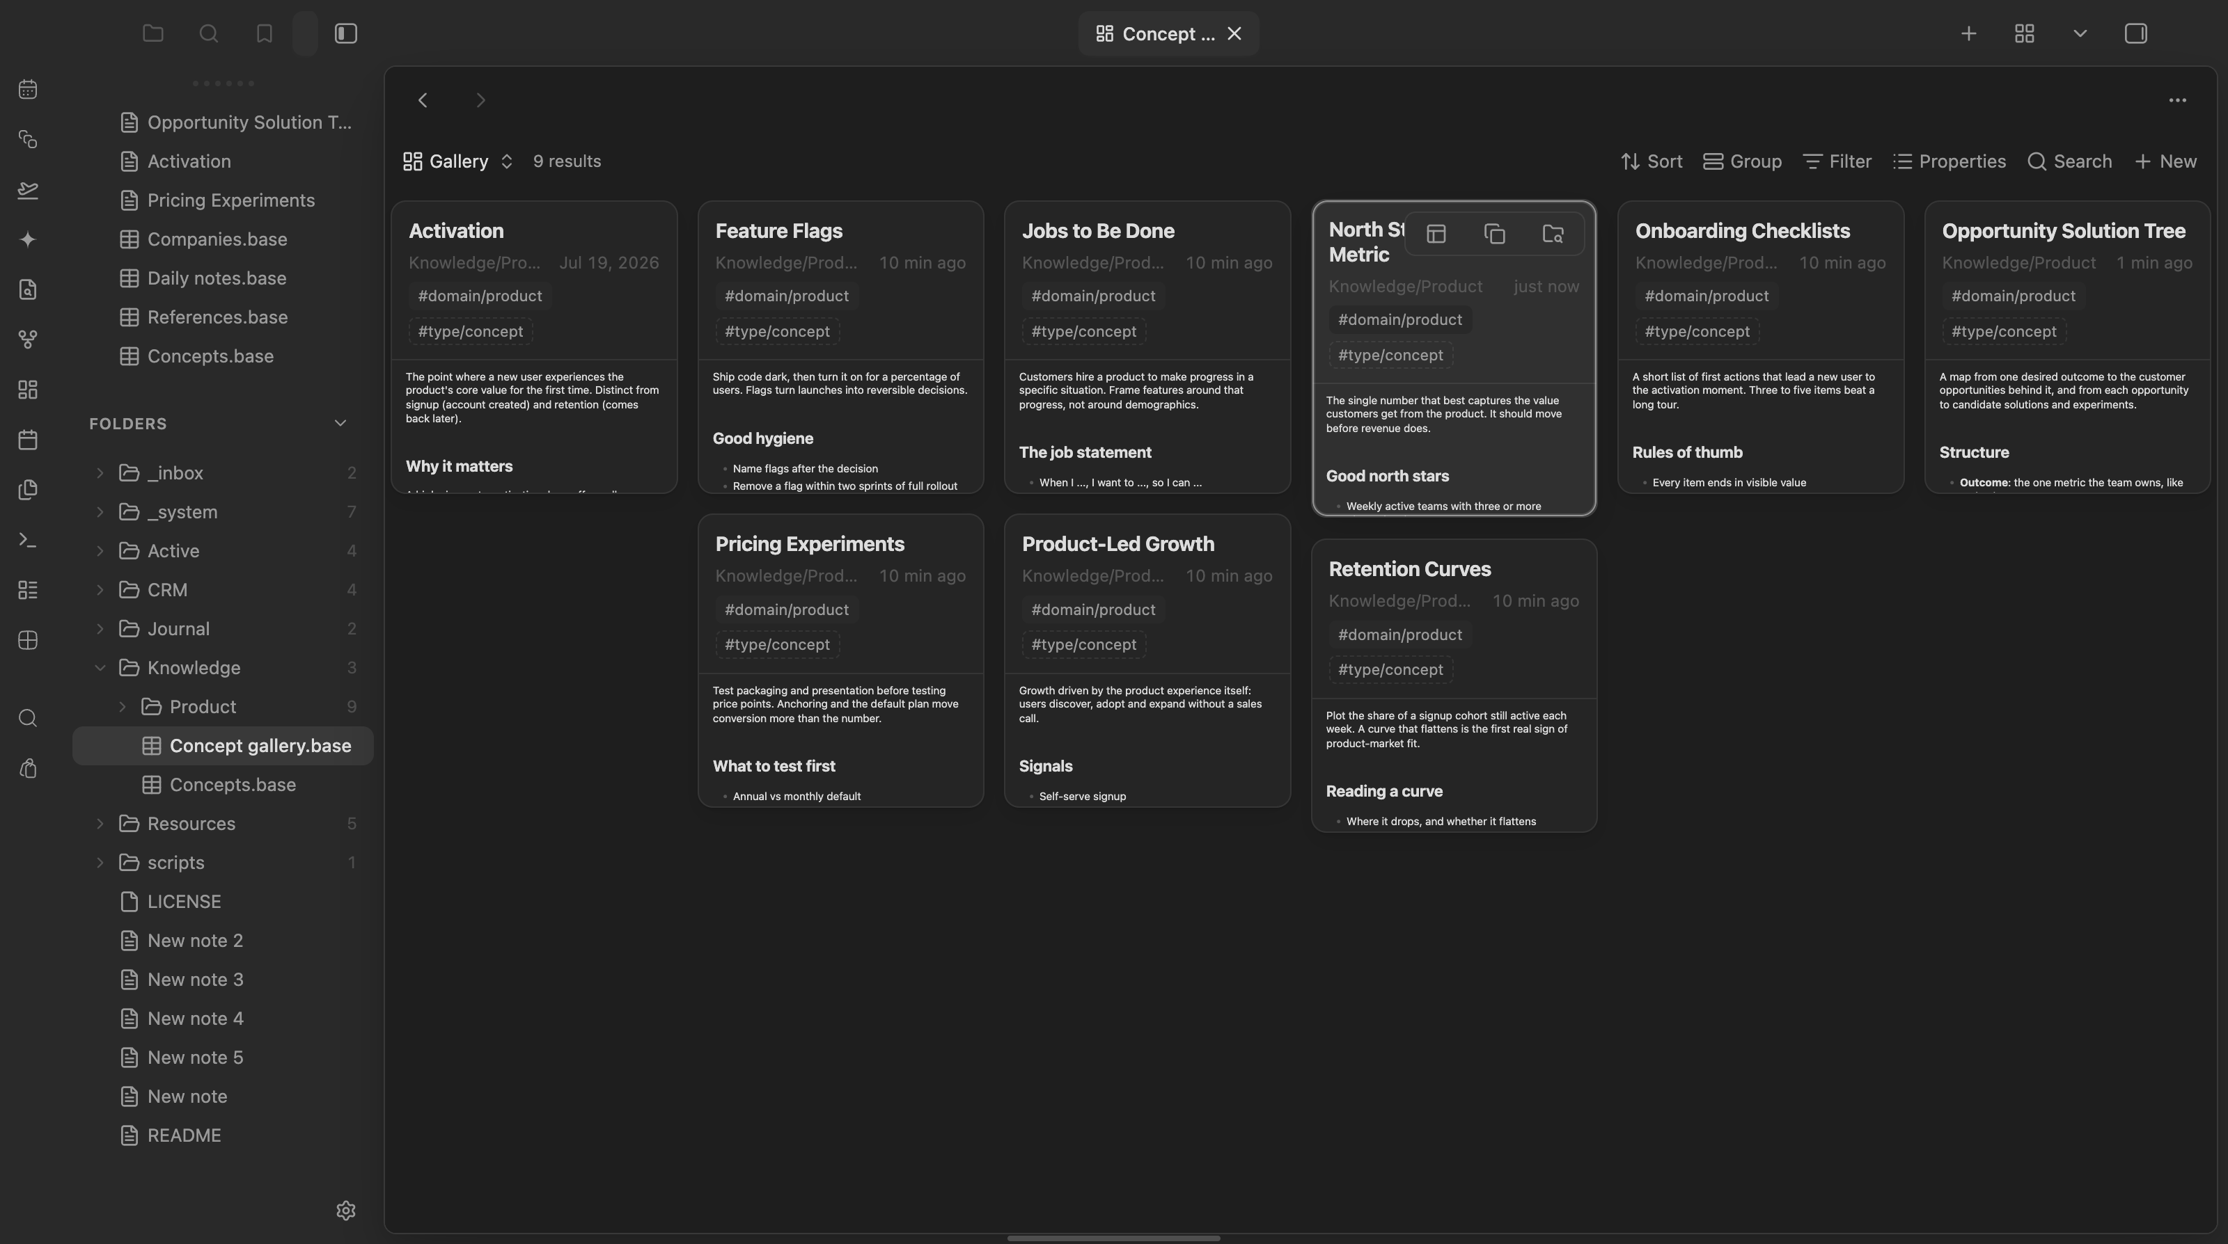Click the shopping bags ribbon icon

28,769
